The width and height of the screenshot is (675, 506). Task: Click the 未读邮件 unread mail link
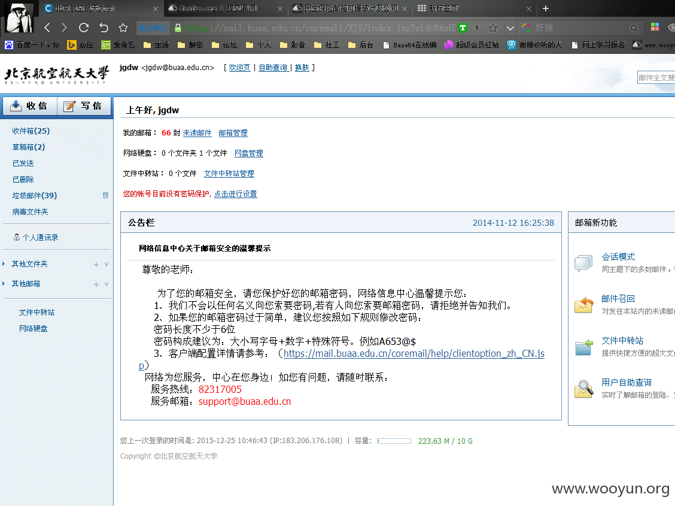(x=197, y=133)
